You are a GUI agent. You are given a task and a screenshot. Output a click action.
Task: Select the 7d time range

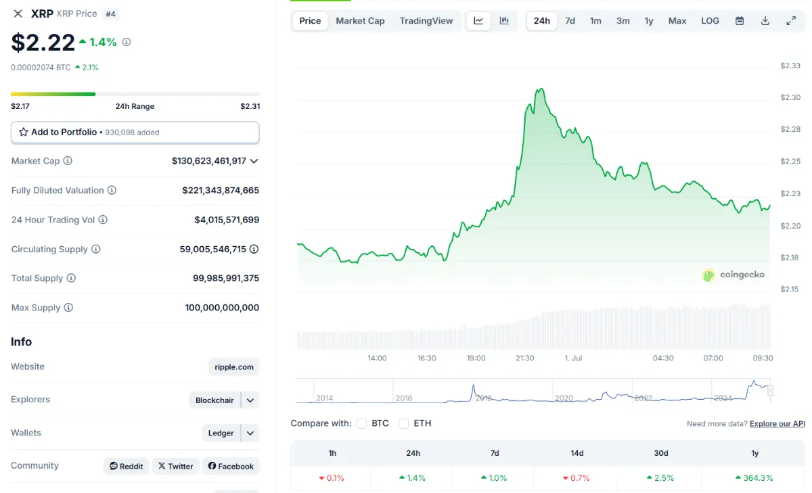pyautogui.click(x=570, y=21)
